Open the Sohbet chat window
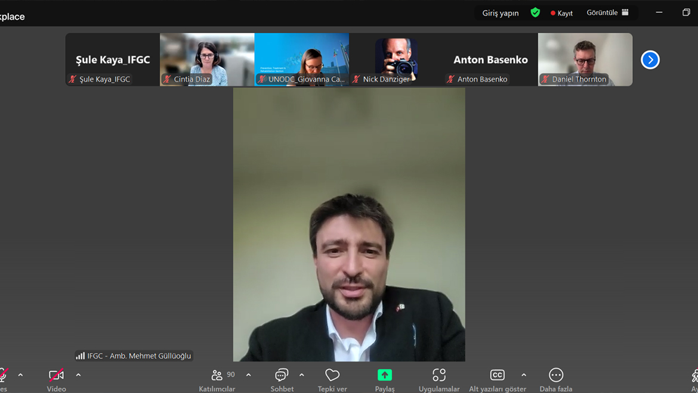The width and height of the screenshot is (698, 393). pos(282,379)
